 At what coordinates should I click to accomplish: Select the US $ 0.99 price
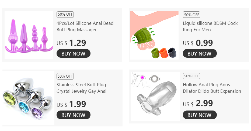(198, 43)
